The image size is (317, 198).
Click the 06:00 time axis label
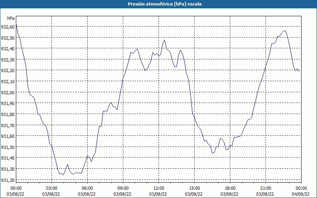(x=87, y=188)
